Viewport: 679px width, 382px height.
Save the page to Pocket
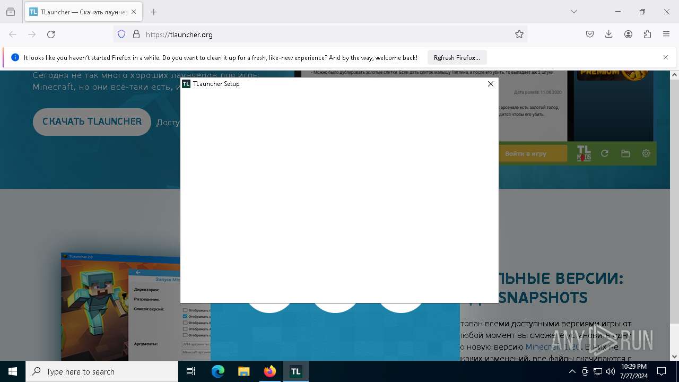(x=590, y=34)
